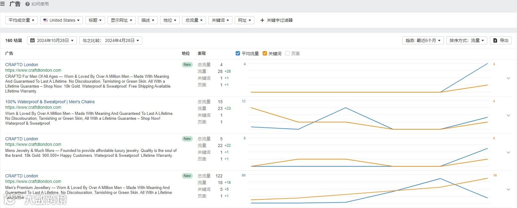Viewport: 517px width, 208px height.
Task: Click the 如何使用 help link
Action: [40, 4]
